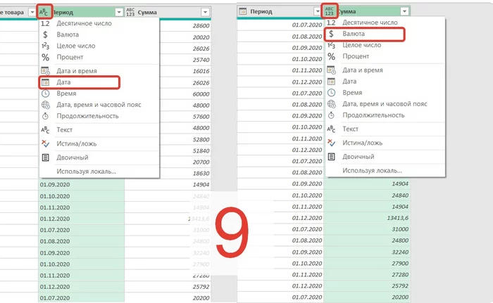The image size is (493, 303).
Task: Click the Сумма cell with value 28600
Action: (185, 26)
